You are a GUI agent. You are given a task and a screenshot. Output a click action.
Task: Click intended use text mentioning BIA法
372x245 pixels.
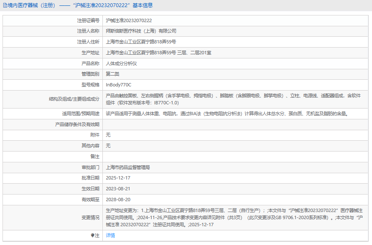(x=228, y=114)
